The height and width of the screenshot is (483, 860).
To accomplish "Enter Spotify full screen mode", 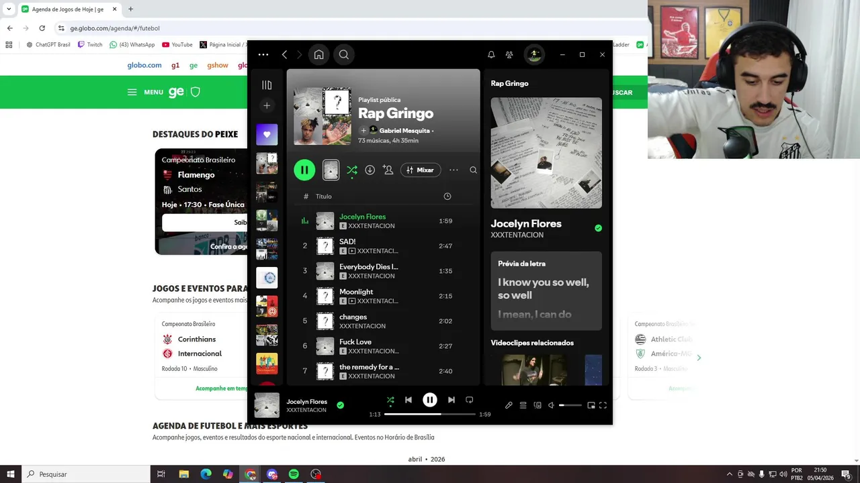I will tap(603, 405).
